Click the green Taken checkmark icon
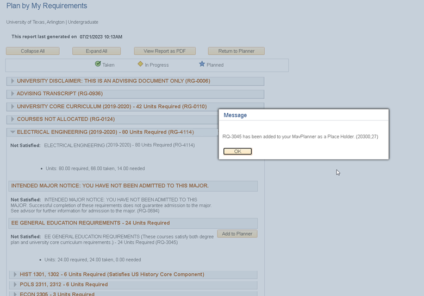424x296 pixels. pyautogui.click(x=98, y=64)
